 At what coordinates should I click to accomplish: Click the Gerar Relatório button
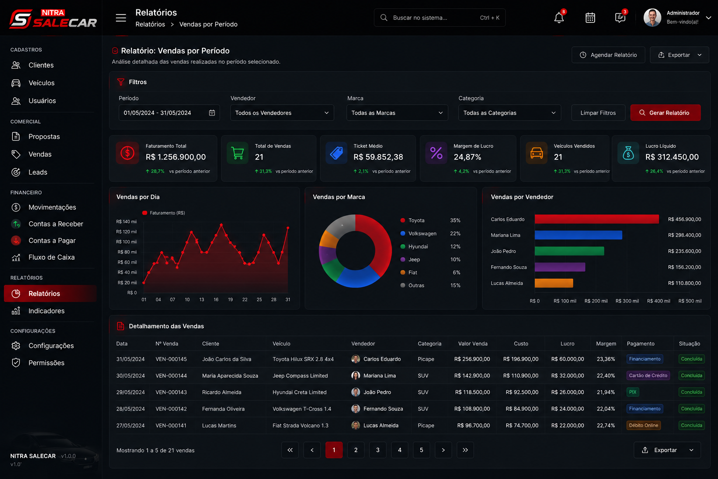665,113
